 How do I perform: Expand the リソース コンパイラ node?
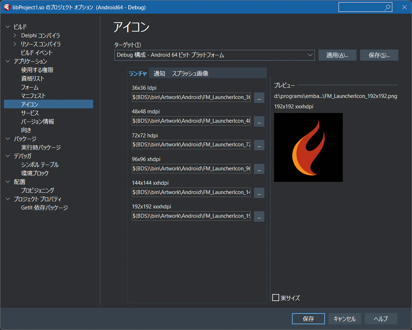coord(15,44)
